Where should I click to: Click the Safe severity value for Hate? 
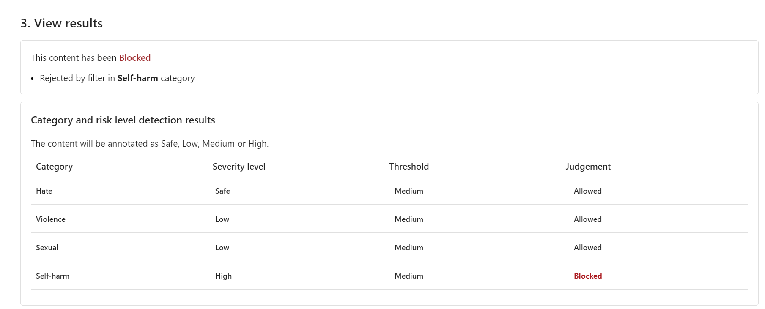222,191
